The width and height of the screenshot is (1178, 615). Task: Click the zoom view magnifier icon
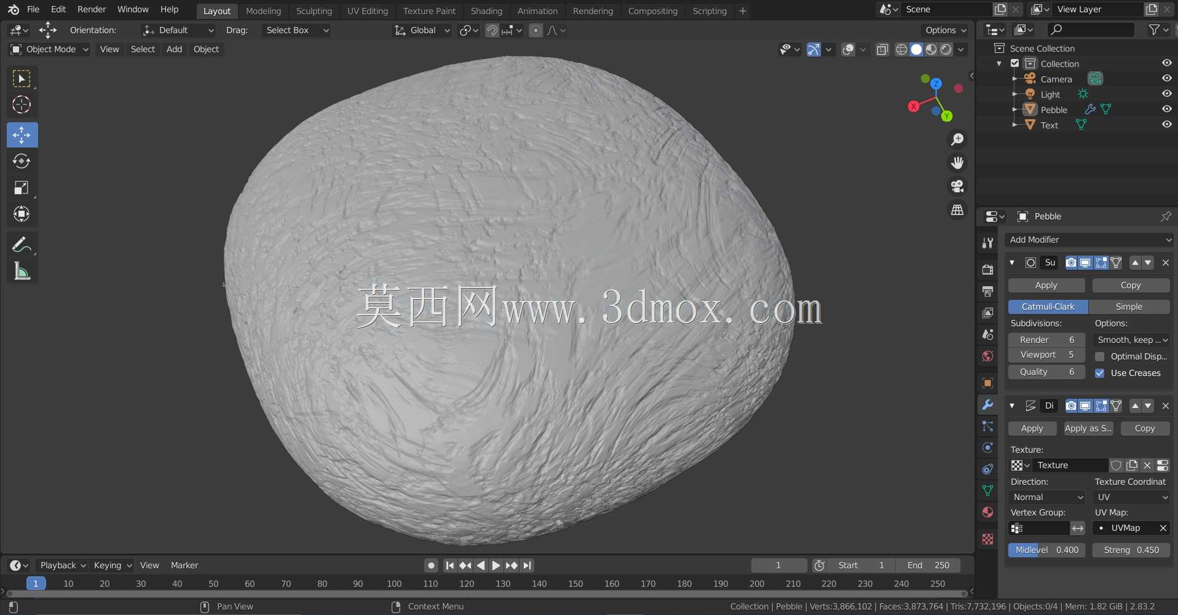click(x=957, y=139)
